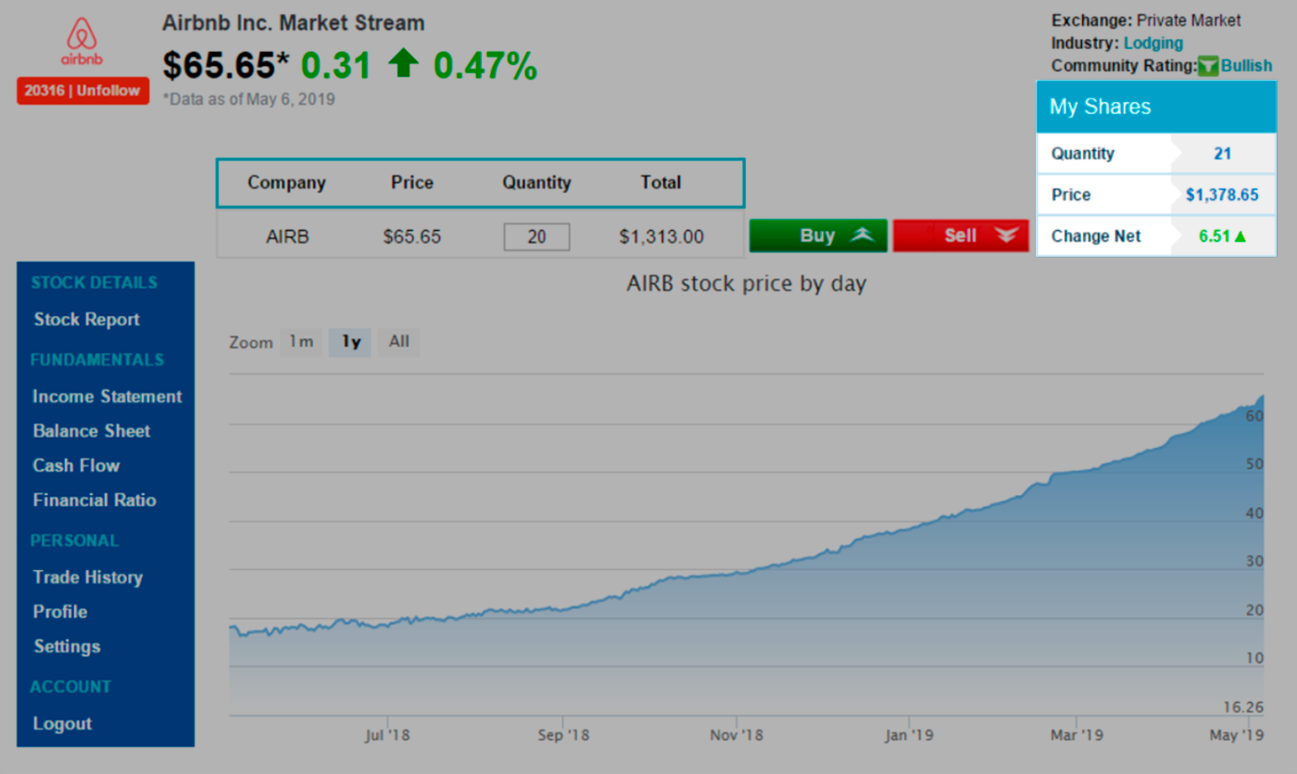Open Trade History
This screenshot has height=774, width=1297.
pyautogui.click(x=88, y=577)
